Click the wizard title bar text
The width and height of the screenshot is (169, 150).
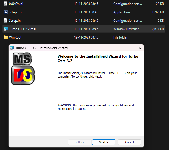[x=42, y=48]
